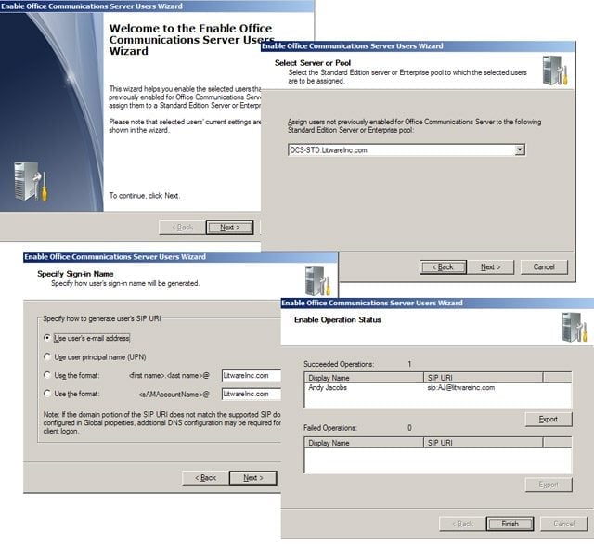This screenshot has height=544, width=594.
Task: Click the sip:AJ@litwareinc.com SIP URI cell
Action: coord(461,387)
